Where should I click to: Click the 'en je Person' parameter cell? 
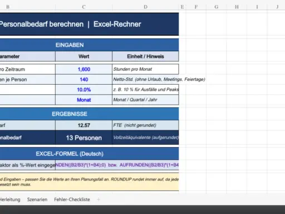tap(27, 80)
